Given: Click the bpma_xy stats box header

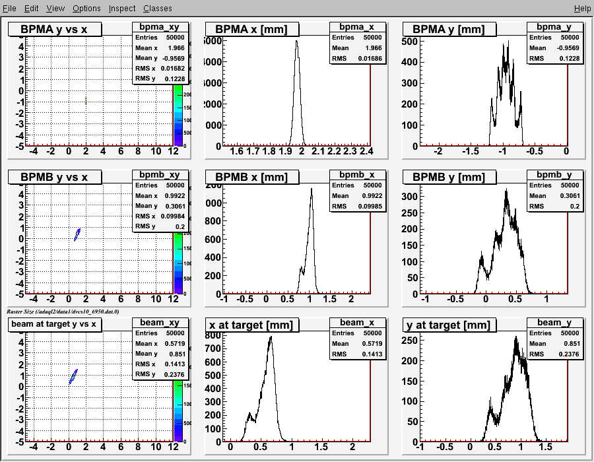Looking at the screenshot, I should tap(160, 27).
